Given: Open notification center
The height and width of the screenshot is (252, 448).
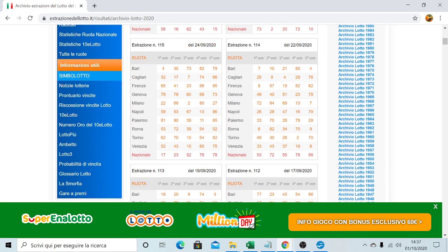Looking at the screenshot, I should (436, 245).
